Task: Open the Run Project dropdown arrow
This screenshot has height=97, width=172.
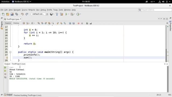Action: tap(69, 14)
